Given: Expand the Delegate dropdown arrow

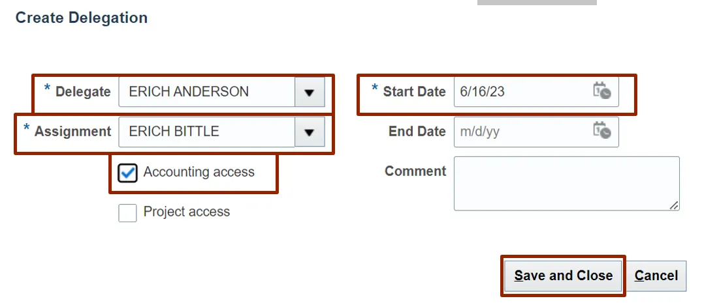Looking at the screenshot, I should click(310, 92).
